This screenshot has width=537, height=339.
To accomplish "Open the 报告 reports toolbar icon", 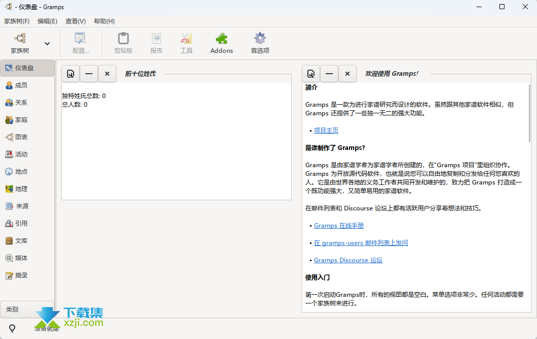I will pos(156,43).
